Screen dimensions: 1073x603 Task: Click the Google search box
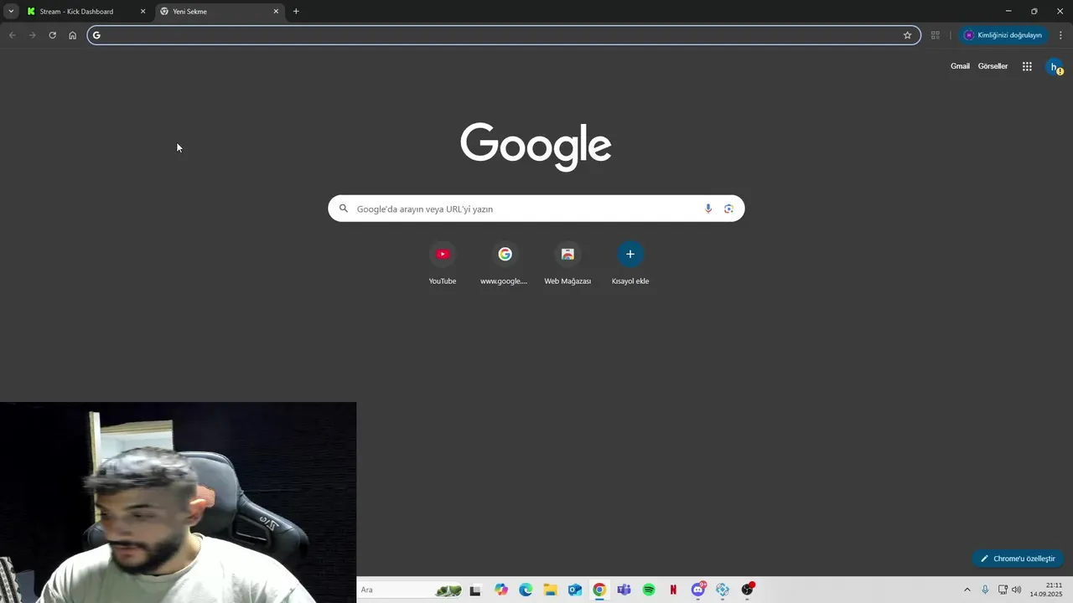(536, 209)
